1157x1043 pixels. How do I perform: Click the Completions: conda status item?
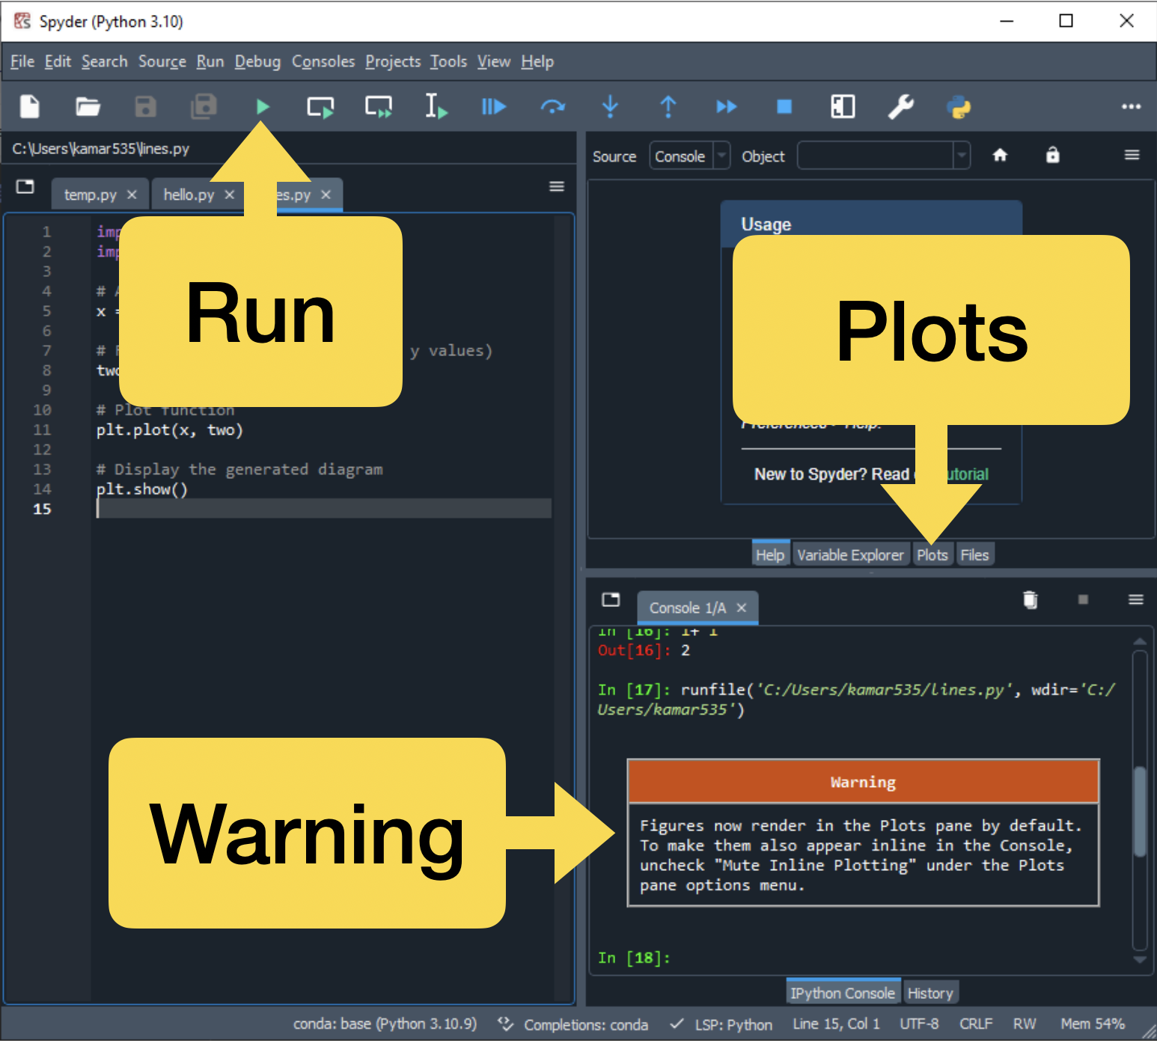[573, 1024]
